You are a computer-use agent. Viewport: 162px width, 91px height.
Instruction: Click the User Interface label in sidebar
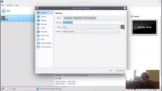pyautogui.click(x=46, y=47)
